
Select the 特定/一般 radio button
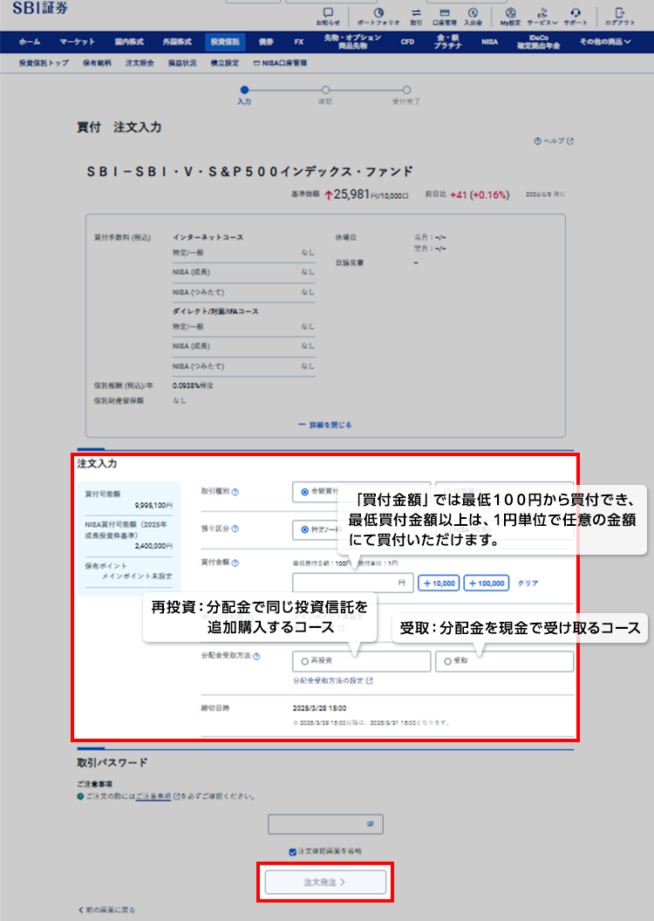304,529
